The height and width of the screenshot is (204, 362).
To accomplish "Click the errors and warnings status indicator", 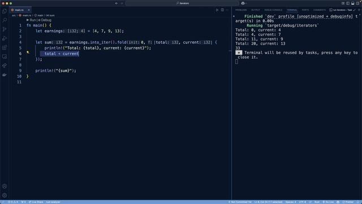I will click(13, 202).
